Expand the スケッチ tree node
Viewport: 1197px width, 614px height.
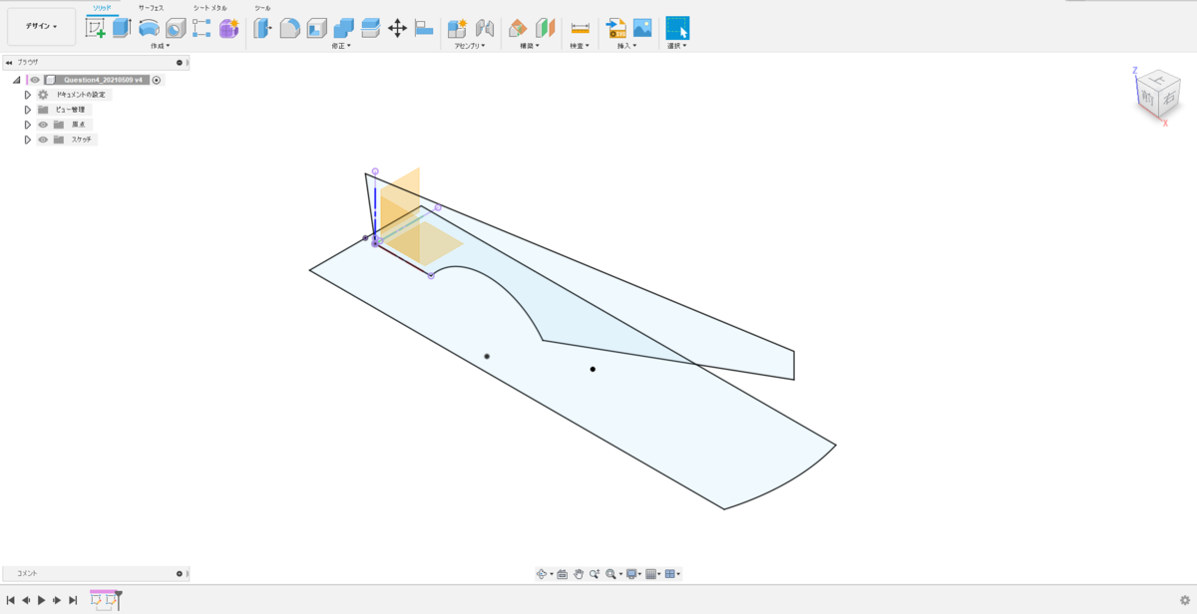[28, 140]
